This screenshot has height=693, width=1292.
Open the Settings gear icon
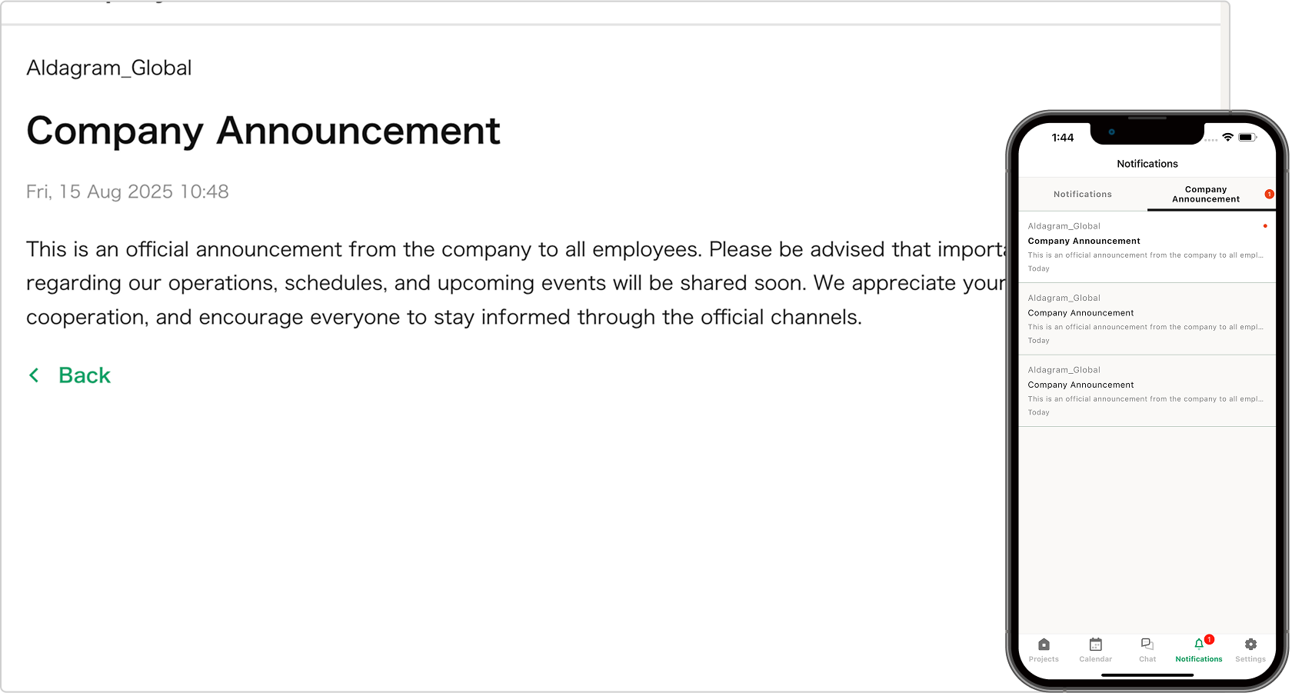click(1250, 645)
